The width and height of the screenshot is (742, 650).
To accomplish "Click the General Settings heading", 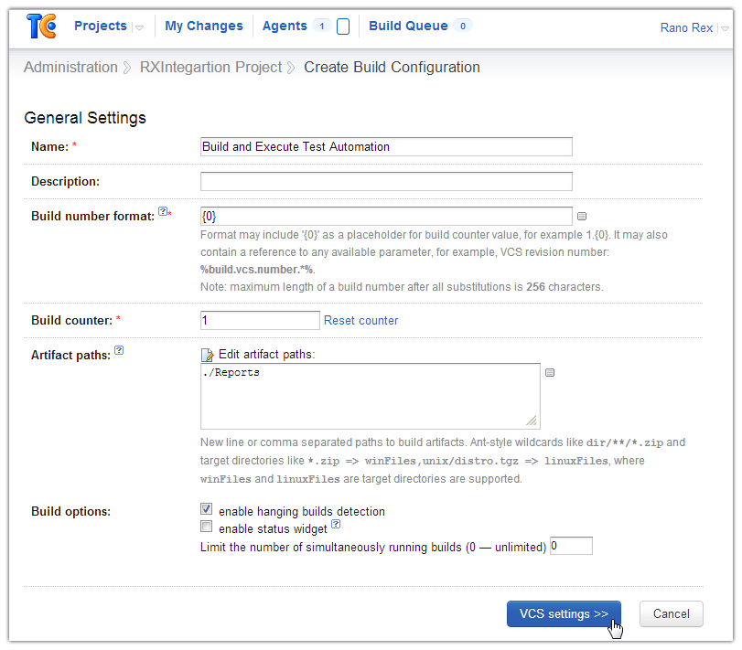I will click(85, 118).
